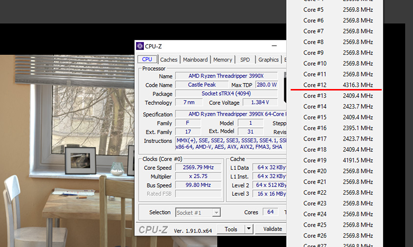413x247 pixels.
Task: Select Core #11 entry
Action: click(x=335, y=74)
